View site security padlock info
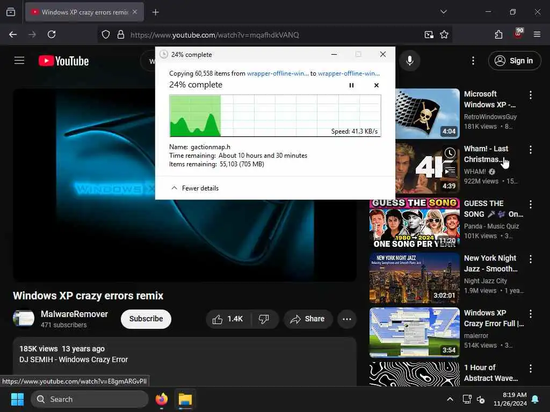 (x=121, y=35)
